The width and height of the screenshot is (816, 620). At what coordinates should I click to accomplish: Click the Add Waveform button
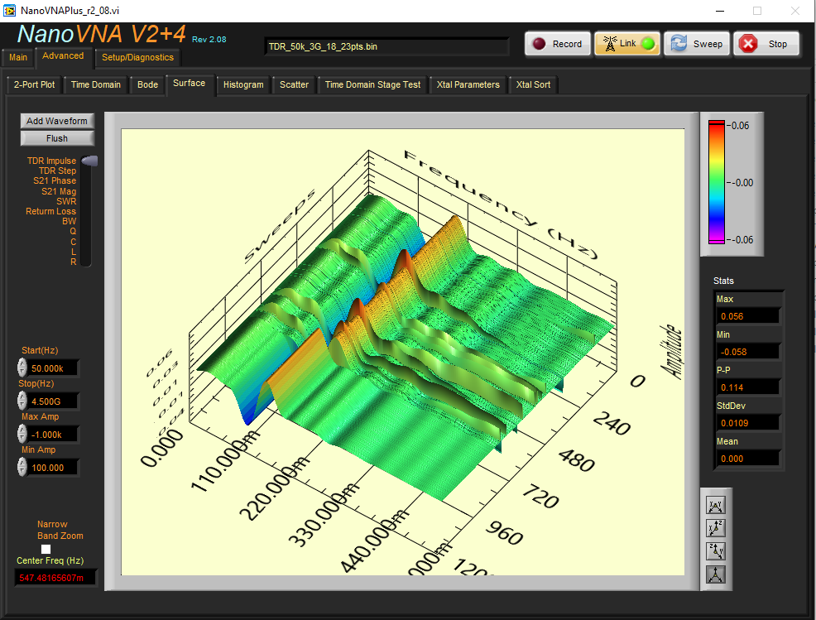57,121
